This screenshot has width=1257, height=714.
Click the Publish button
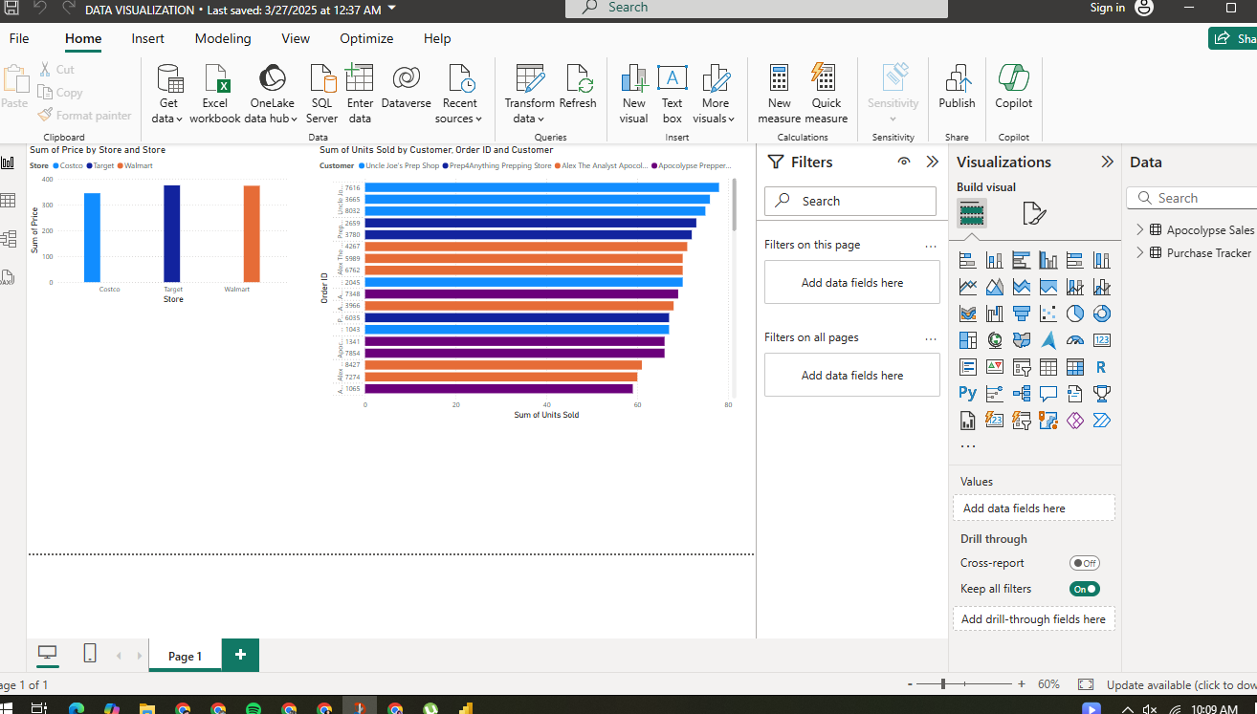[x=957, y=87]
